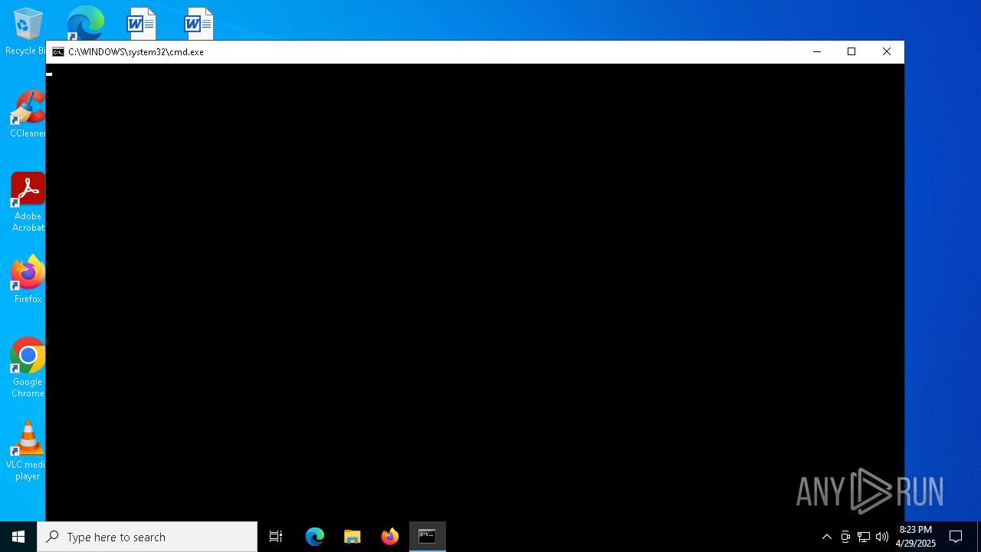
Task: Open the Google Chrome desktop shortcut
Action: pyautogui.click(x=28, y=367)
